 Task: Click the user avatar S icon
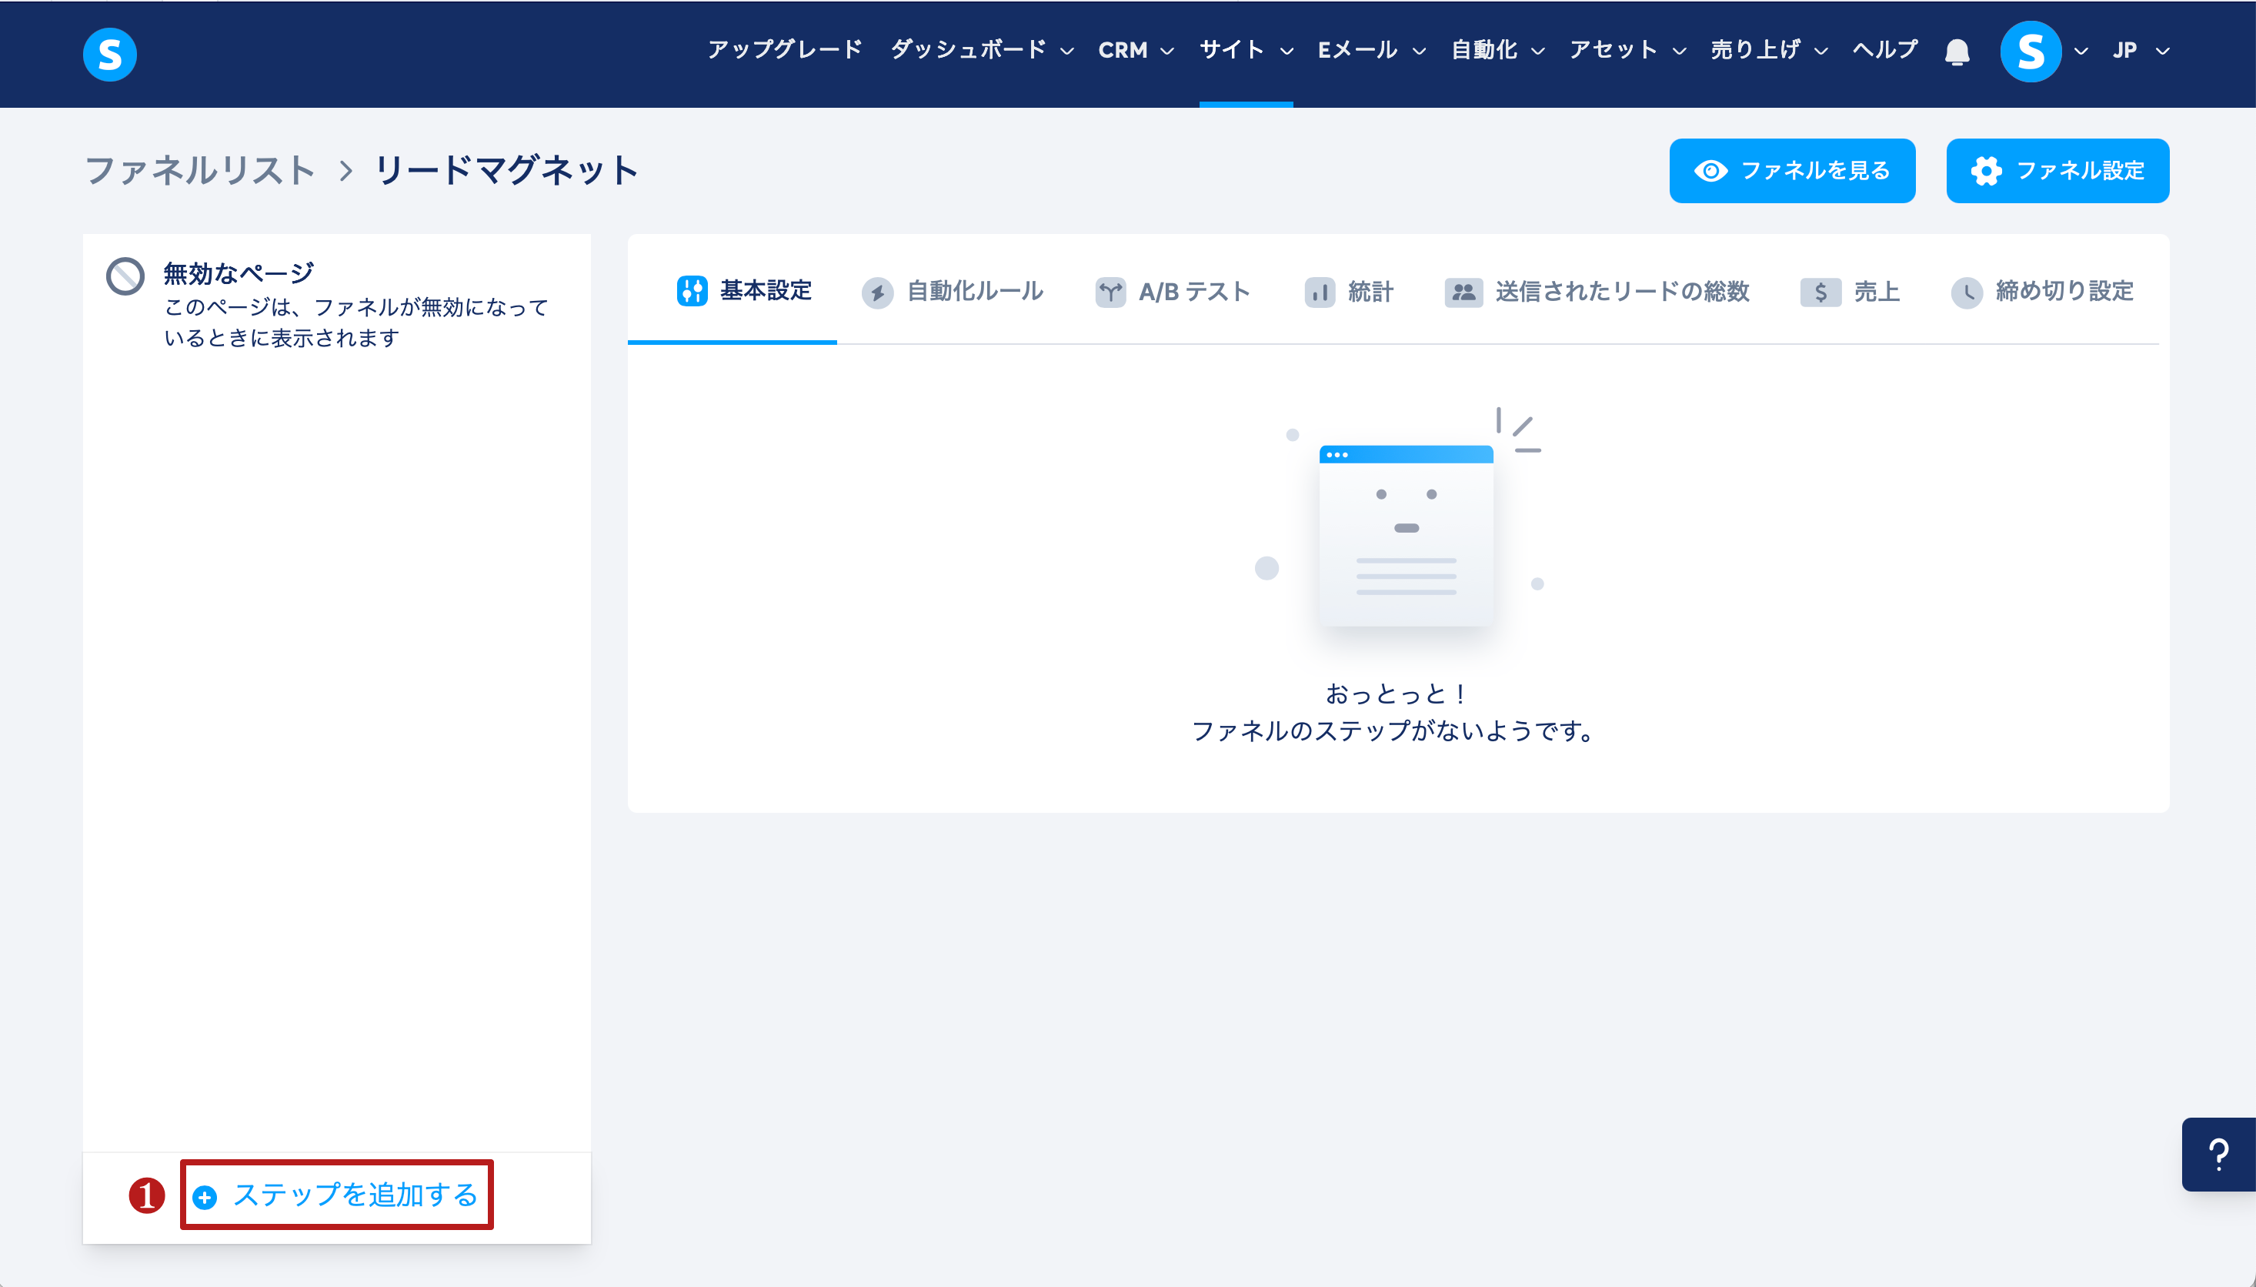[2030, 52]
